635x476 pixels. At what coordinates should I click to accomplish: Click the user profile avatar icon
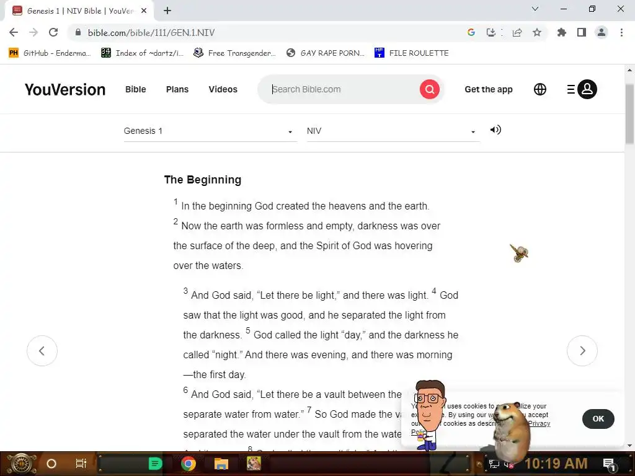(587, 89)
